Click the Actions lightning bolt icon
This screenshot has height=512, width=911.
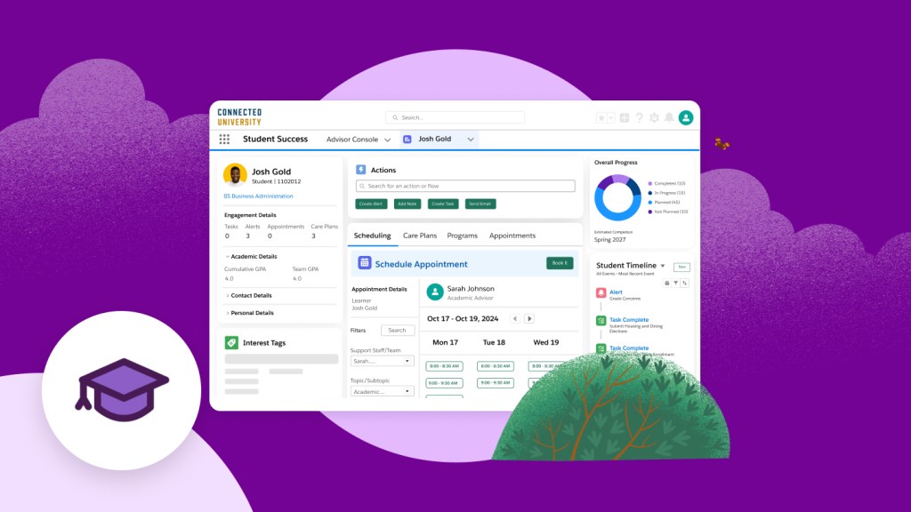361,170
